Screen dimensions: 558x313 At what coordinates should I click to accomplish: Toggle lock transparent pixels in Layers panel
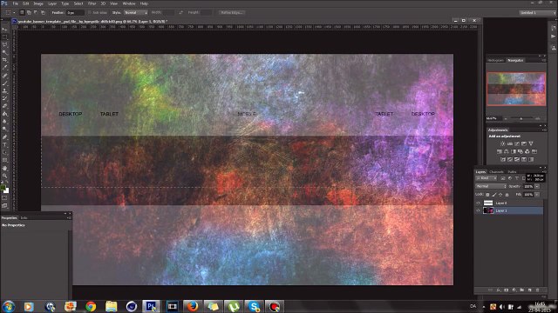point(487,195)
